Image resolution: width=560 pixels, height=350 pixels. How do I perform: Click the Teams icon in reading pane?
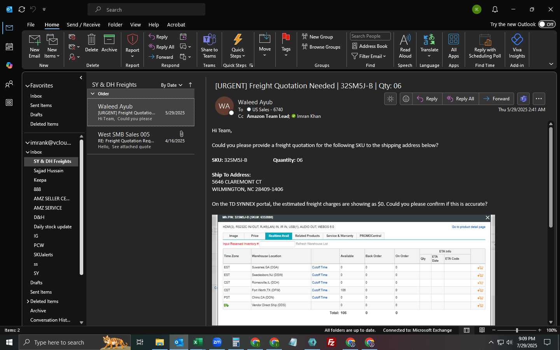click(523, 99)
